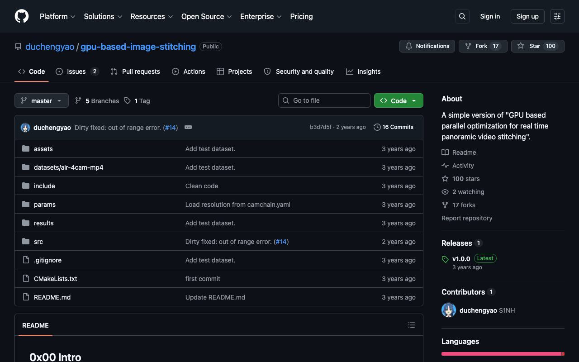
Task: Open the Insights tab
Action: (363, 71)
